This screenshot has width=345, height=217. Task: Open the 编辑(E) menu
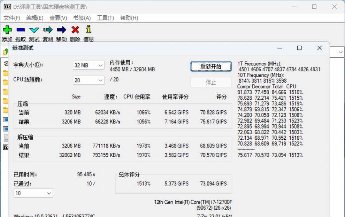[x=35, y=18]
